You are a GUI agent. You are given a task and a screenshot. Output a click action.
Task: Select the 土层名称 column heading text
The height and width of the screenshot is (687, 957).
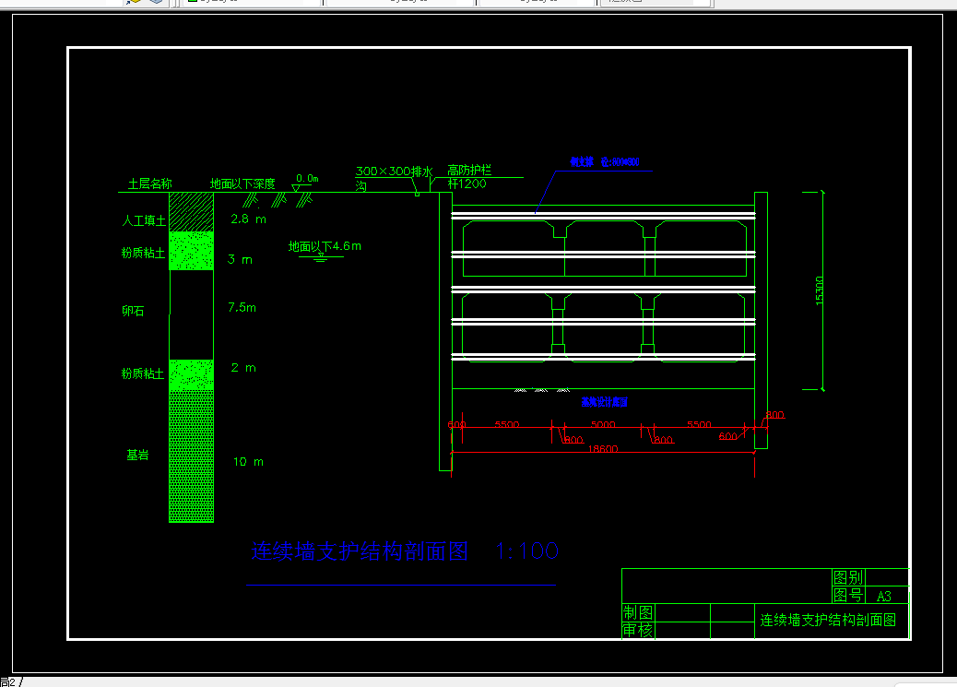pos(149,184)
